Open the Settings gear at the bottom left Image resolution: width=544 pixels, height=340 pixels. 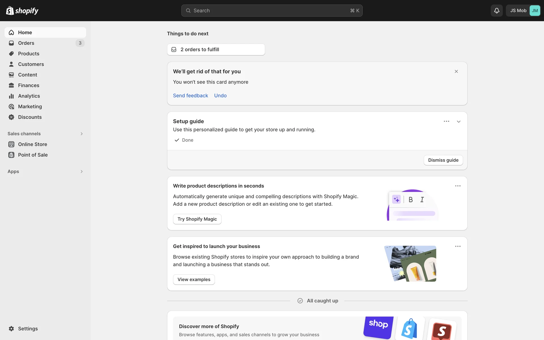coord(11,329)
